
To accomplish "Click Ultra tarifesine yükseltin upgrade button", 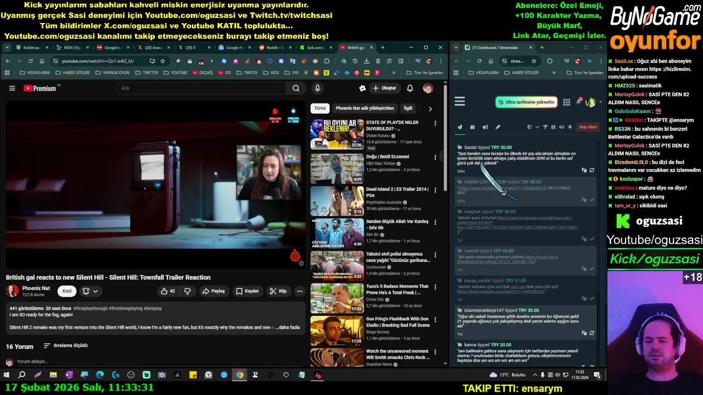I will point(526,102).
